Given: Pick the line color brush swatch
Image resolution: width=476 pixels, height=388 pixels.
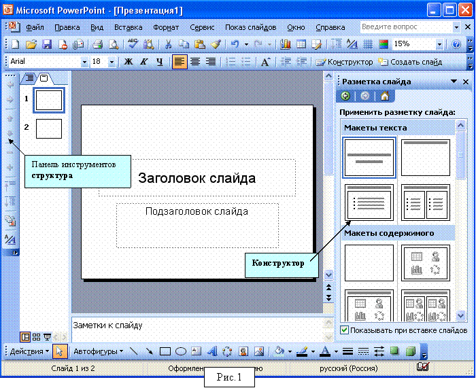Looking at the screenshot, I should pyautogui.click(x=302, y=351).
